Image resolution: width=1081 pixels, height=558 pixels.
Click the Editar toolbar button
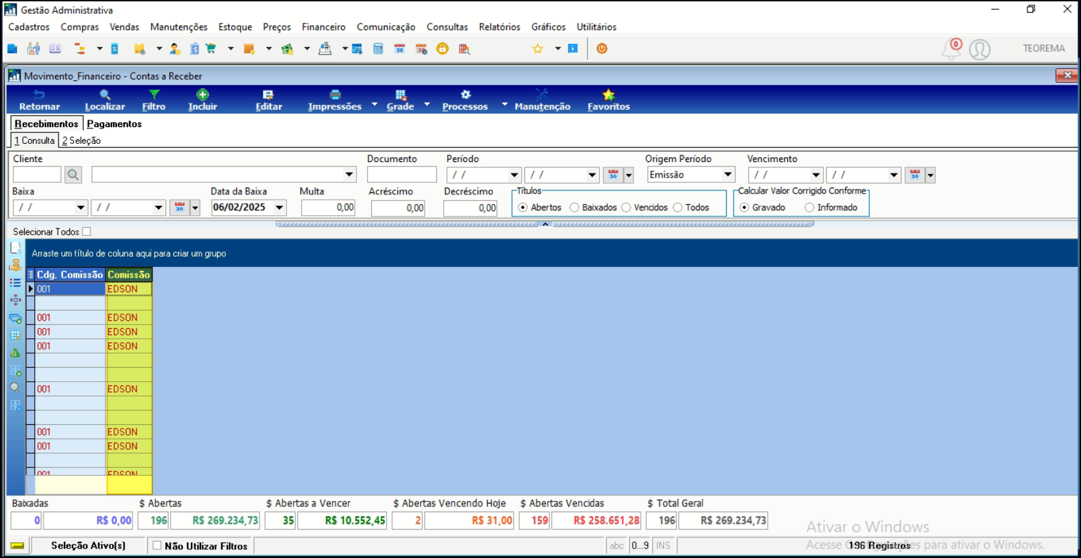tap(268, 99)
